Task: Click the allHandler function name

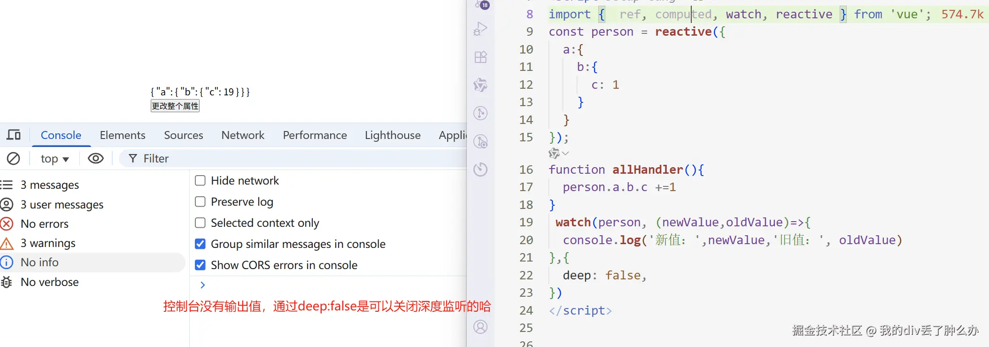Action: point(648,170)
